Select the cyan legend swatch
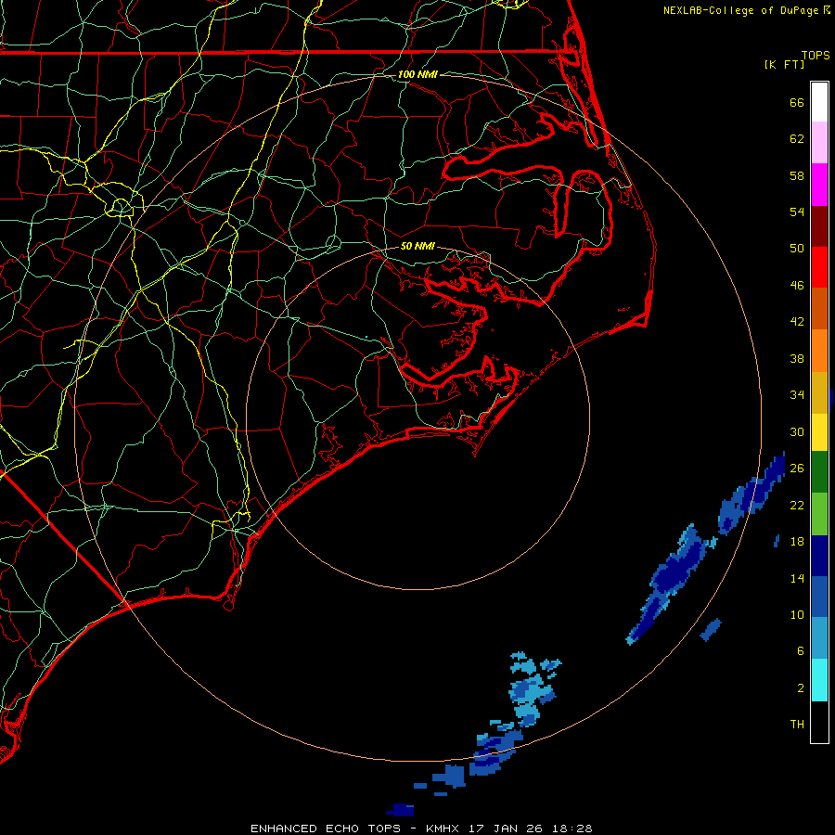Image resolution: width=835 pixels, height=835 pixels. click(x=819, y=680)
